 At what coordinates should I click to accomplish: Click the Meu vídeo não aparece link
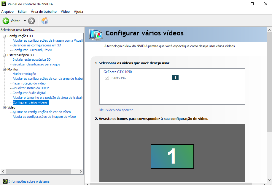pos(118,110)
